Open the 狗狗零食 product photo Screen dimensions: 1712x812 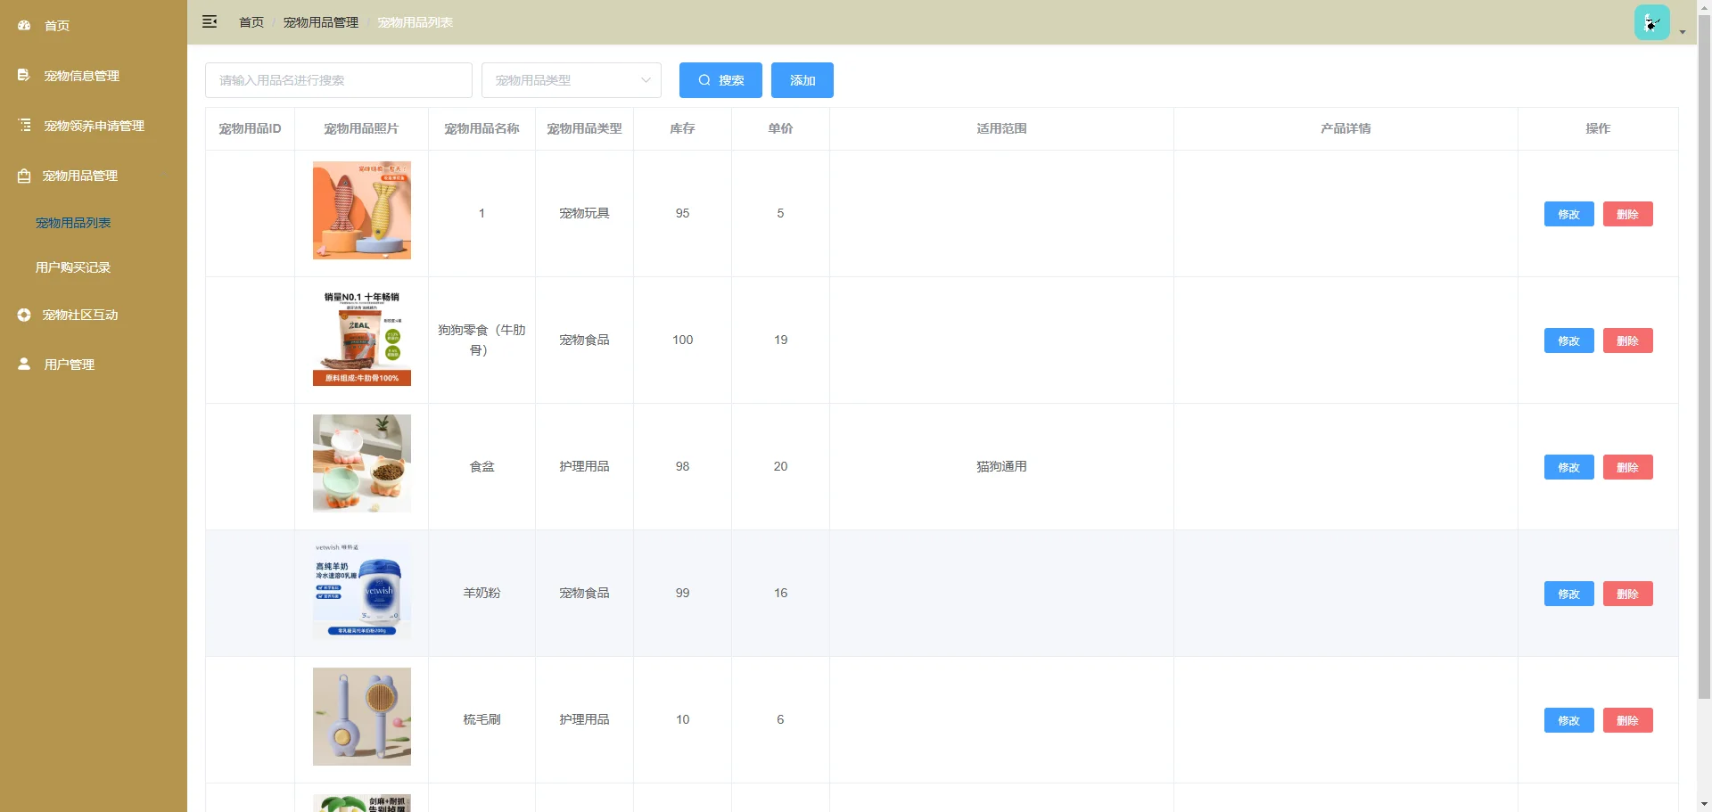(362, 337)
